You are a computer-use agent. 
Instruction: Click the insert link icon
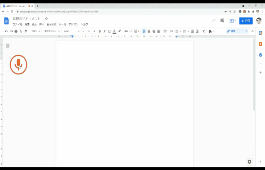pyautogui.click(x=126, y=31)
